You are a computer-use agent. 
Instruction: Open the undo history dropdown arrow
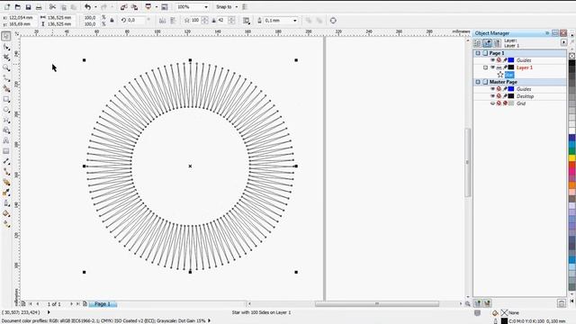[x=95, y=7]
